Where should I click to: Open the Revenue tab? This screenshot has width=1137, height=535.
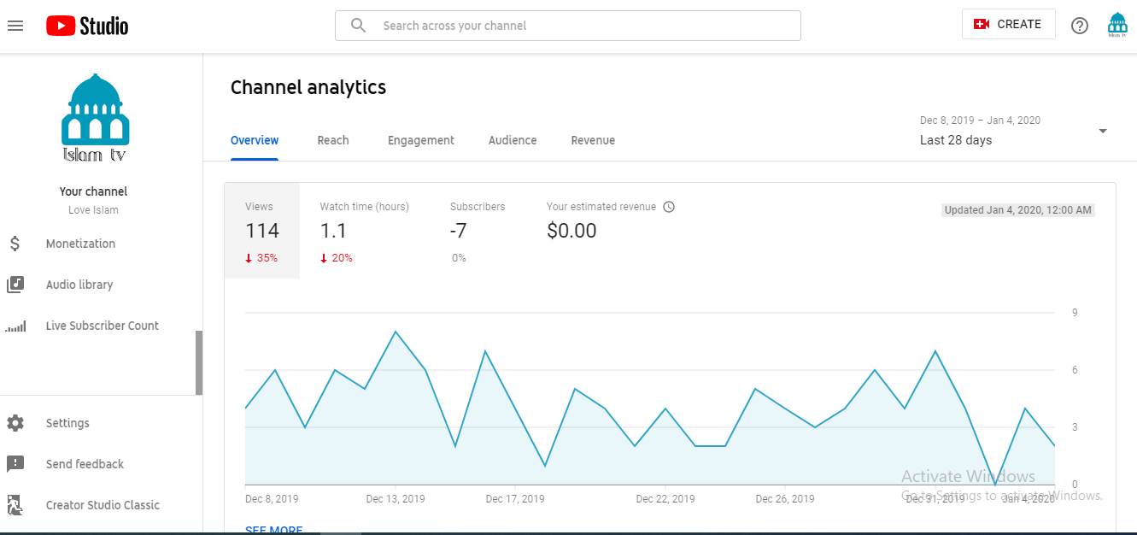(593, 140)
